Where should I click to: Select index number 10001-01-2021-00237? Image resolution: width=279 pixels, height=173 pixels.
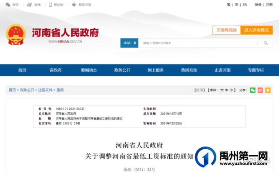pos(70,109)
